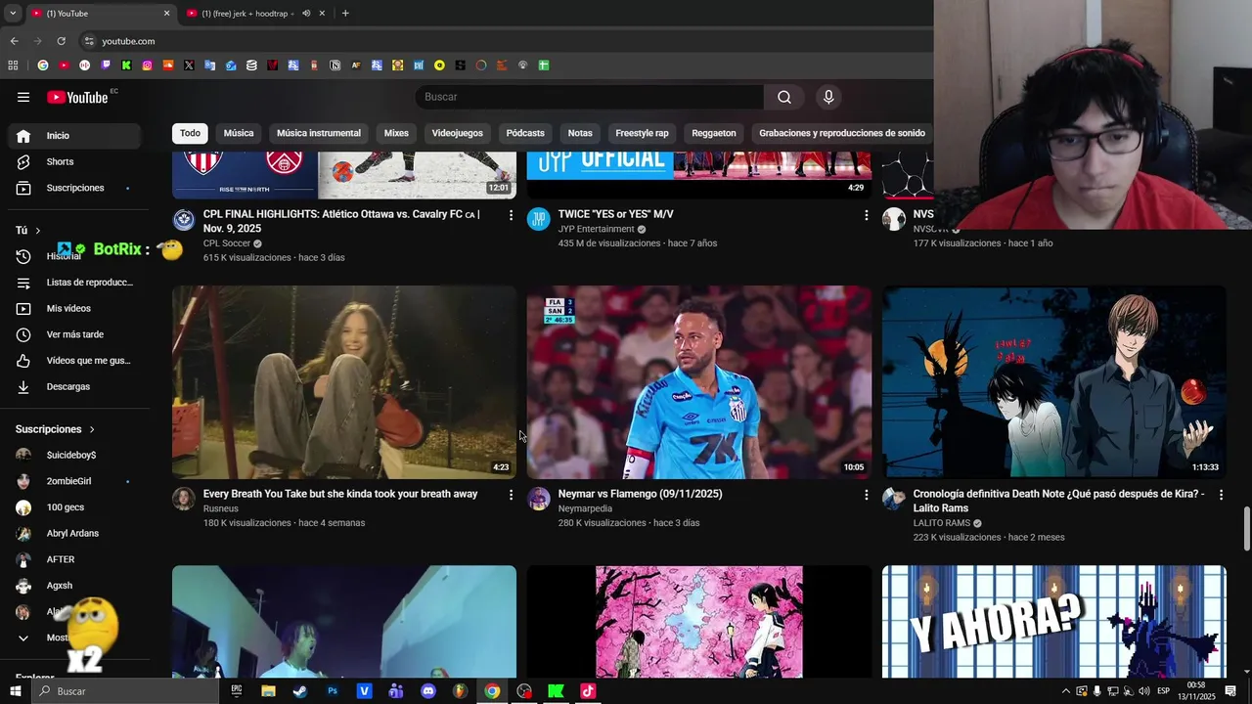Screen dimensions: 1252x704
Task: Open JYP Entertainment channel link
Action: click(x=596, y=229)
